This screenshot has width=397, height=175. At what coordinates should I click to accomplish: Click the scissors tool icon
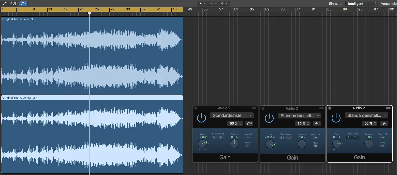(x=223, y=4)
